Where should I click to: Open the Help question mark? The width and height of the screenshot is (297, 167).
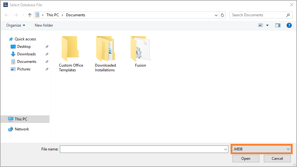click(289, 25)
